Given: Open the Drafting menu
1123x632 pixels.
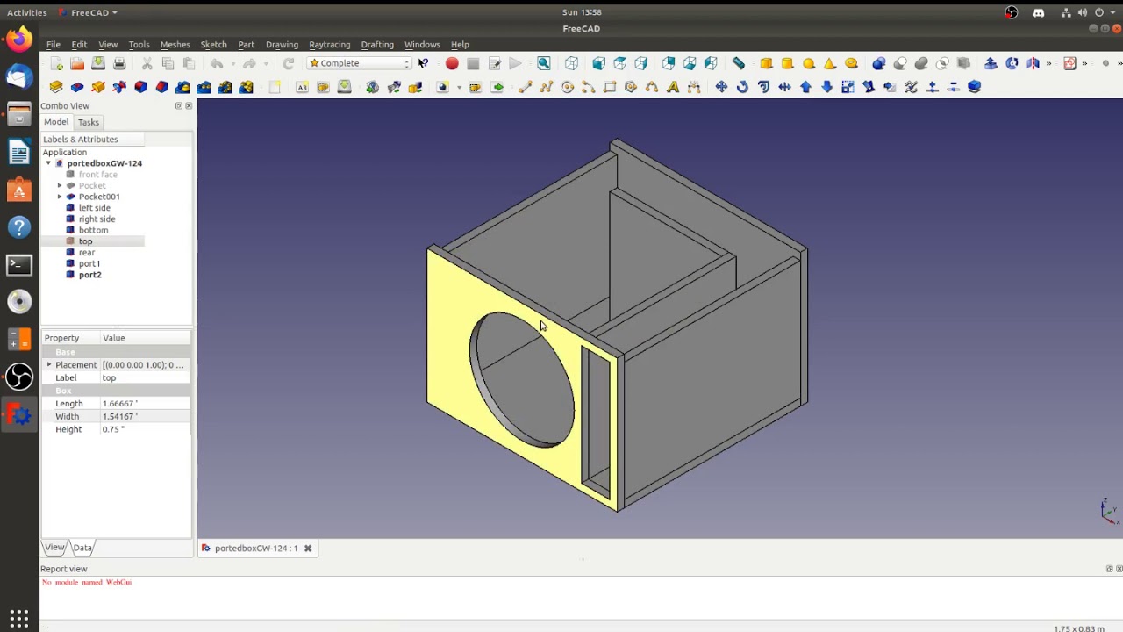Looking at the screenshot, I should 377,44.
